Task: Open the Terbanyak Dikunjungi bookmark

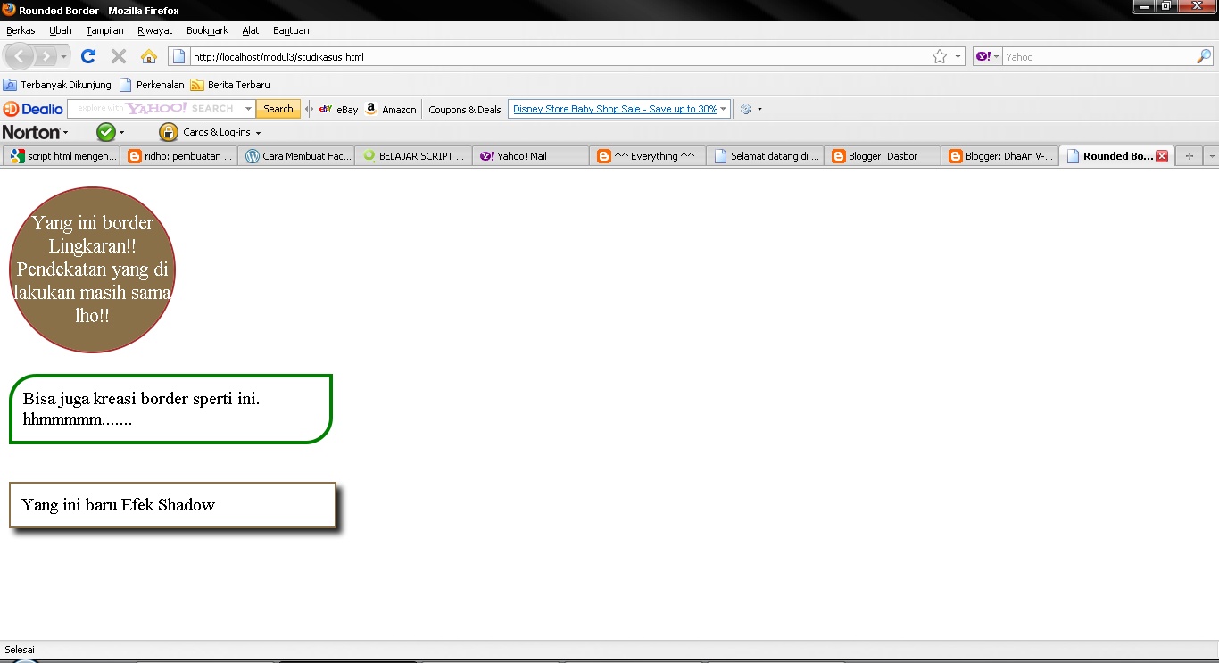Action: 58,85
